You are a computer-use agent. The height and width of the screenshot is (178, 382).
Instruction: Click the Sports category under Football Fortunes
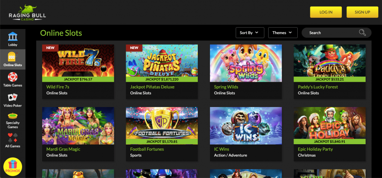tap(136, 155)
